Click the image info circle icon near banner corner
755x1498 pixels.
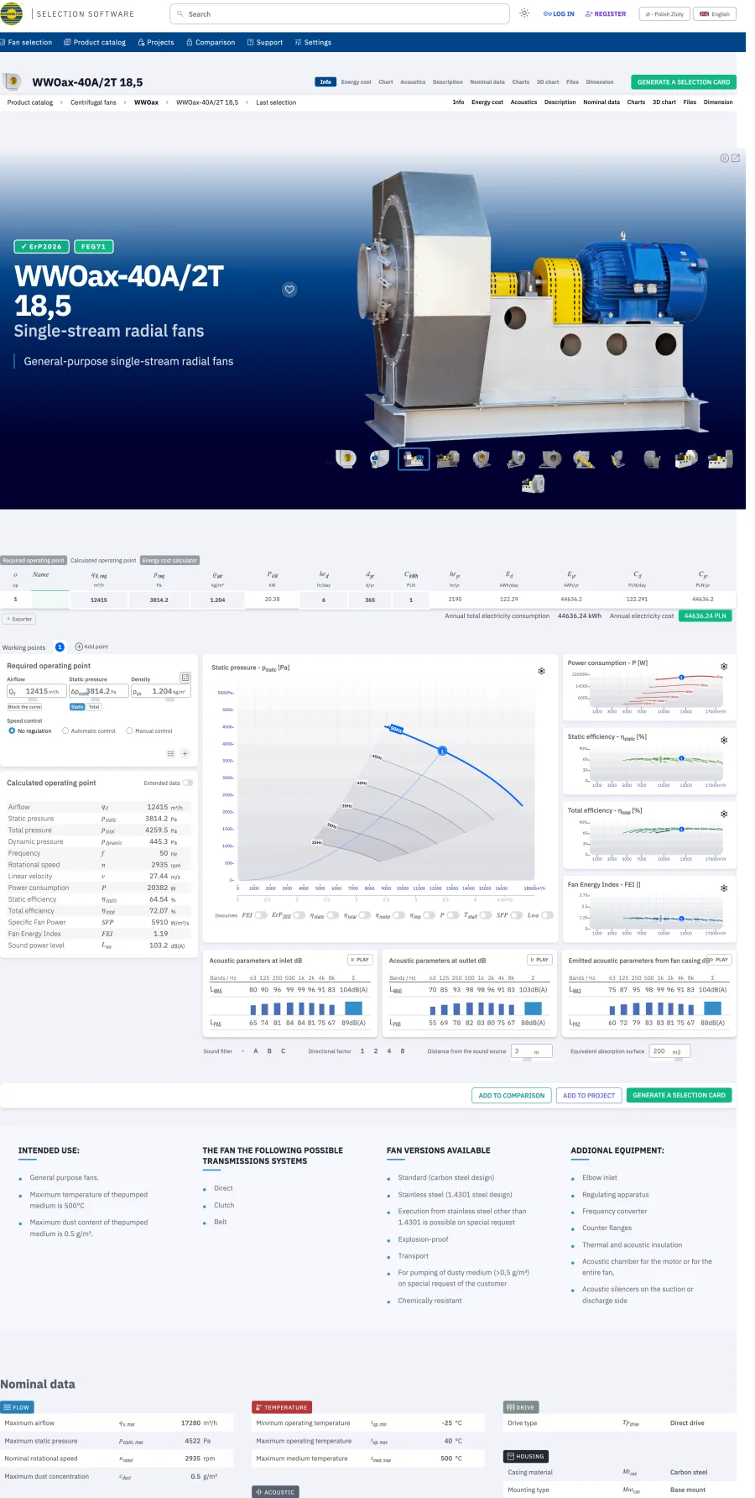724,158
